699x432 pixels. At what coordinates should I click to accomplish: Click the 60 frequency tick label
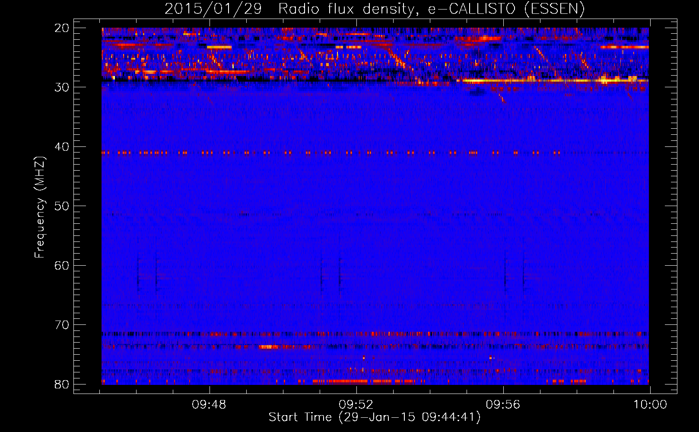click(62, 265)
